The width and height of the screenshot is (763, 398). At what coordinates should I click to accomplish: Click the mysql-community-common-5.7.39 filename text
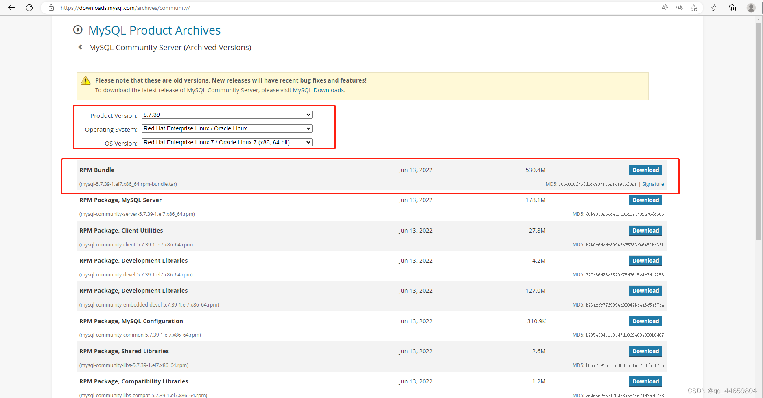pyautogui.click(x=140, y=335)
